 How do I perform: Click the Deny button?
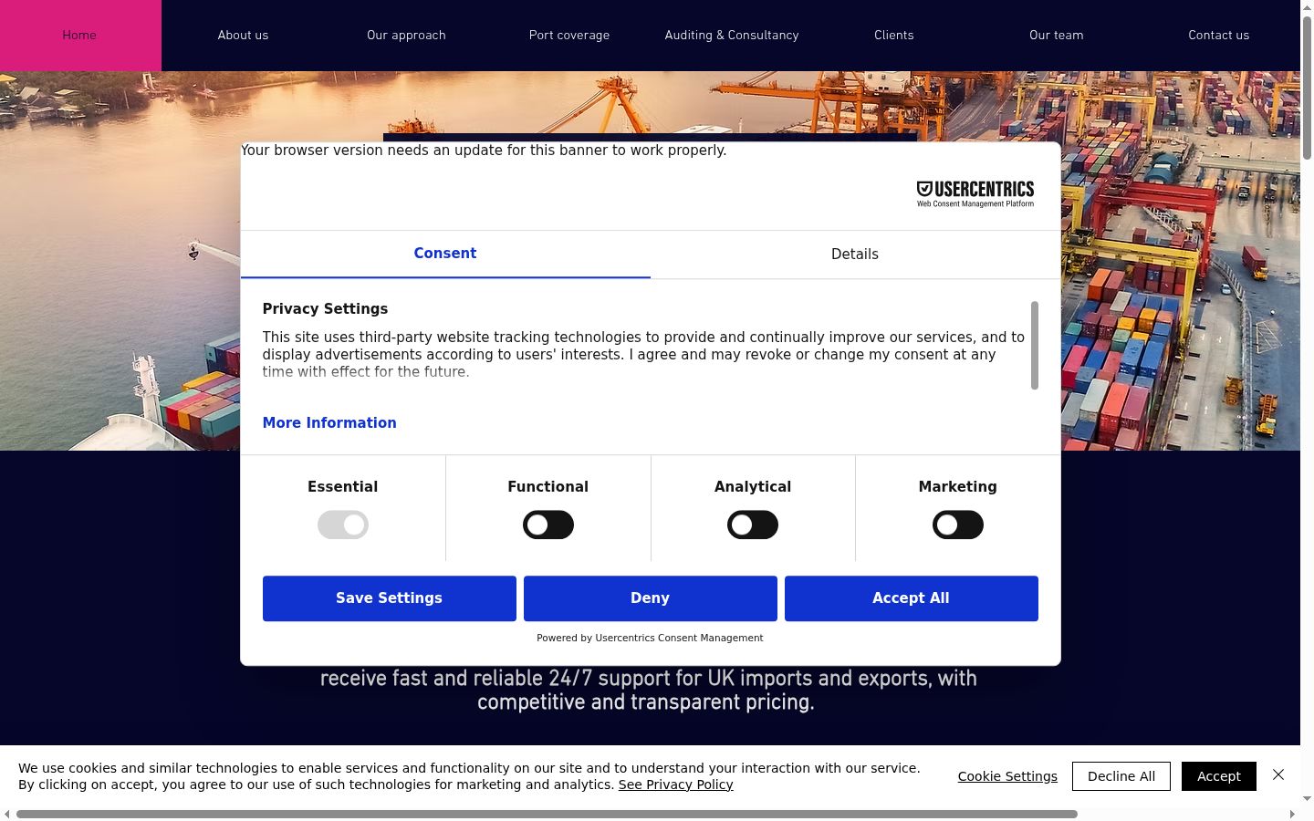[x=651, y=598]
